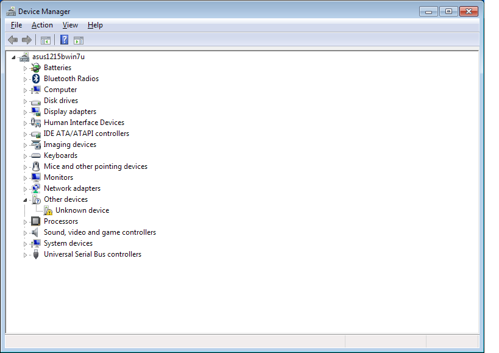Collapse the Other devices node
The height and width of the screenshot is (353, 499).
click(x=25, y=200)
